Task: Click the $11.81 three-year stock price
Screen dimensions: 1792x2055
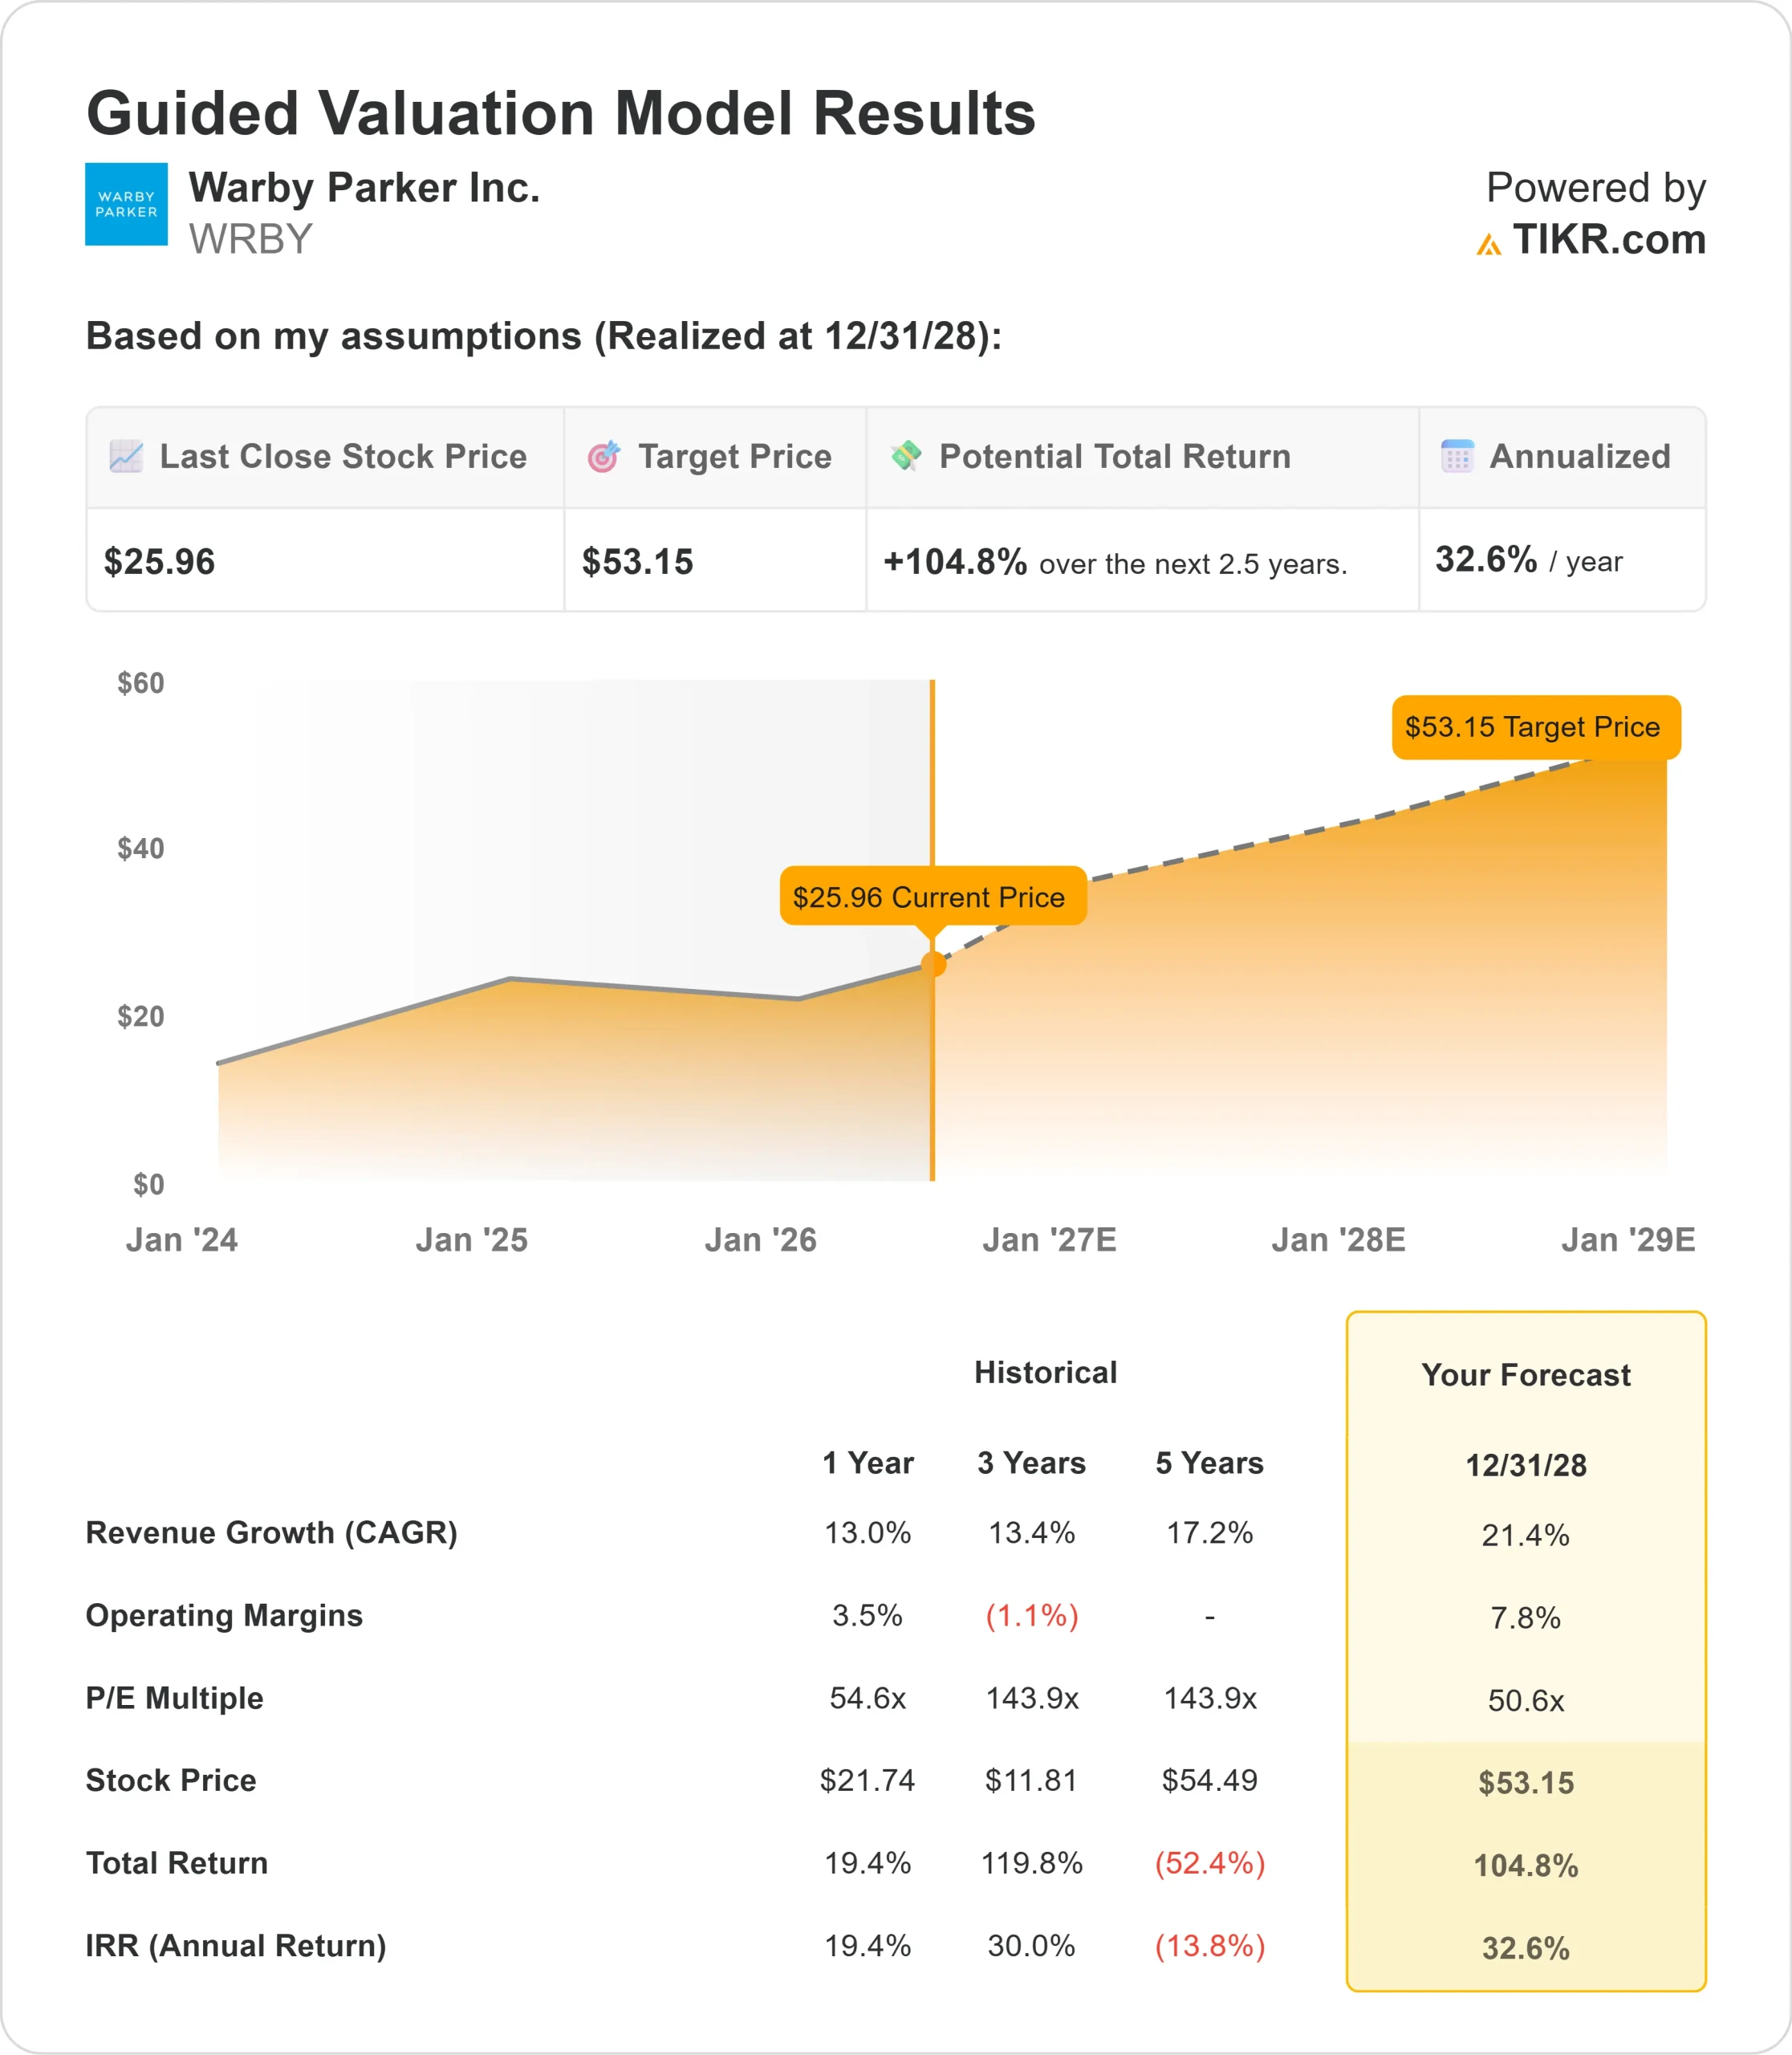Action: pyautogui.click(x=1032, y=1781)
